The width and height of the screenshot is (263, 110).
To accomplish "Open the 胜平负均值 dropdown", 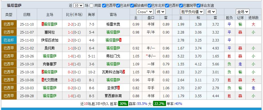I will click(192, 12).
